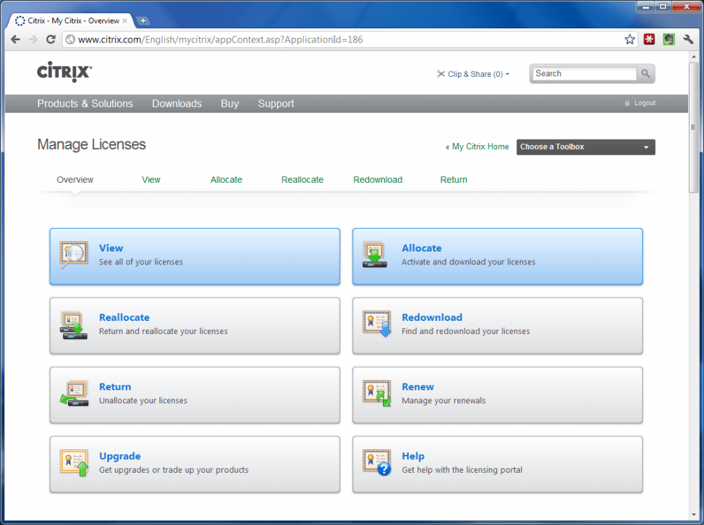The width and height of the screenshot is (704, 525).
Task: Click inside the Search input field
Action: pos(584,74)
